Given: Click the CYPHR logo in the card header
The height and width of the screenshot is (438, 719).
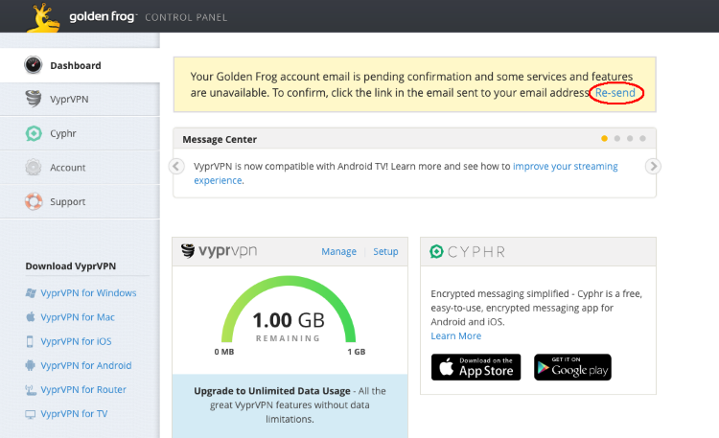Looking at the screenshot, I should point(467,251).
